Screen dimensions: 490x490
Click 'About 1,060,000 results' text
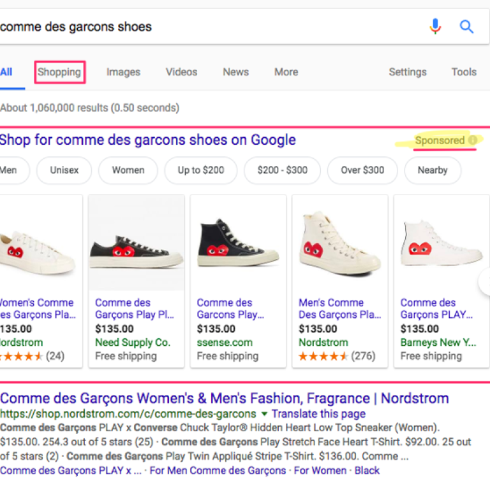click(x=89, y=108)
